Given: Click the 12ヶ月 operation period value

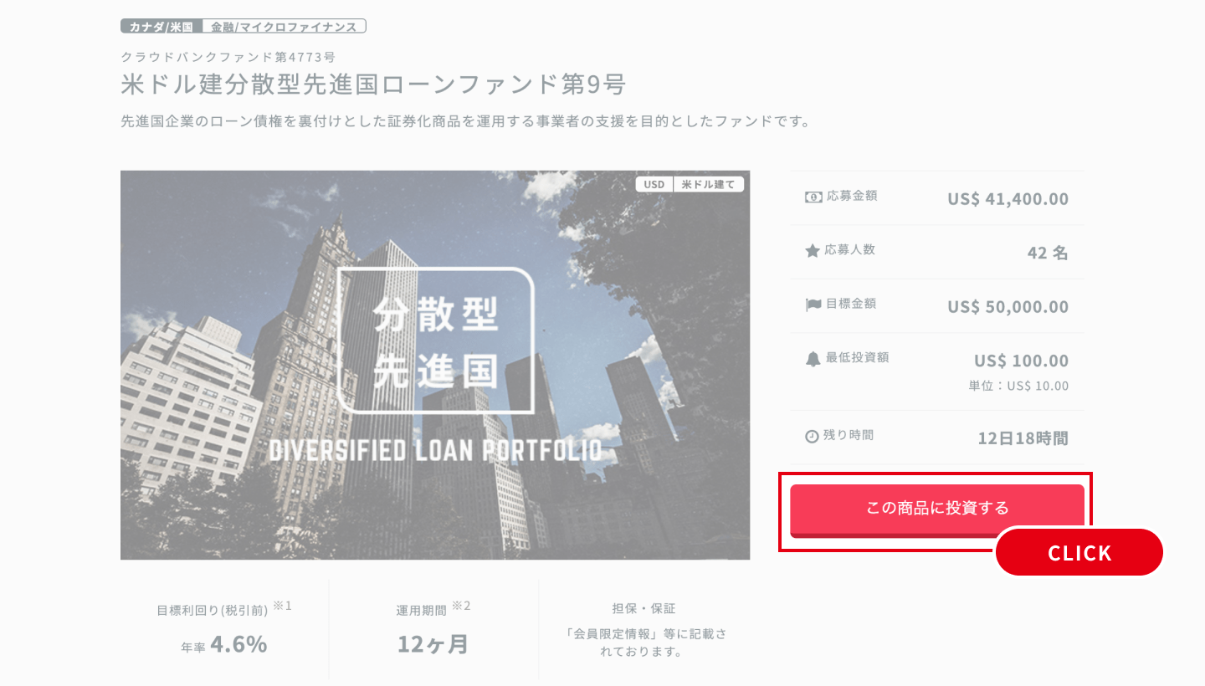Looking at the screenshot, I should pyautogui.click(x=433, y=644).
